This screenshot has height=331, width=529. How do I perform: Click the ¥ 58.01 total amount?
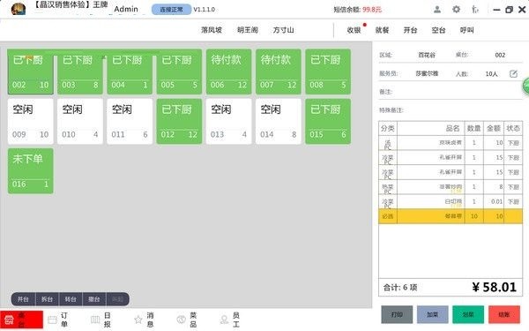point(495,288)
